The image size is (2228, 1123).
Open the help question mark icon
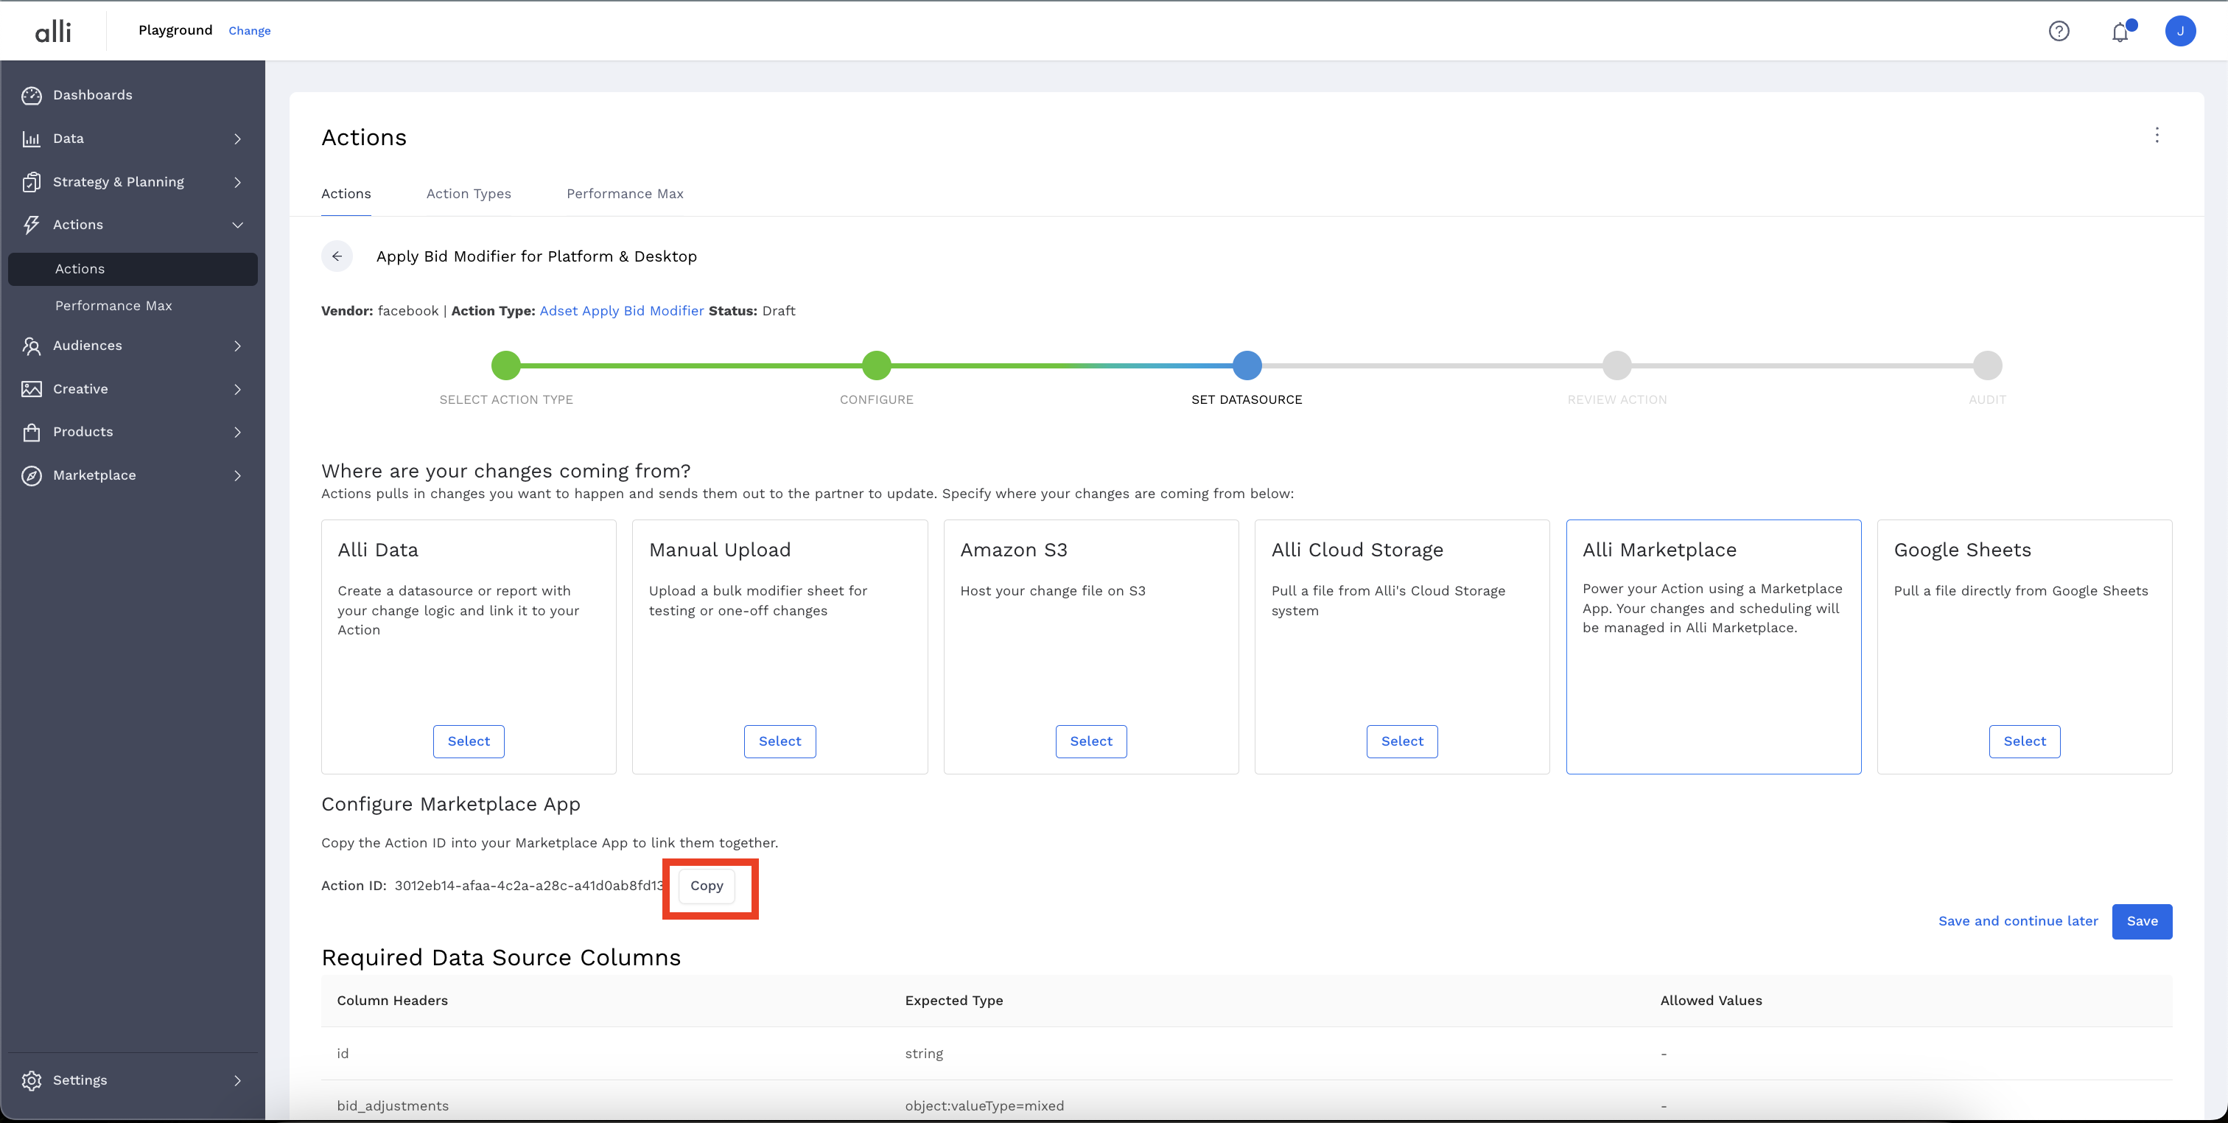[x=2059, y=31]
